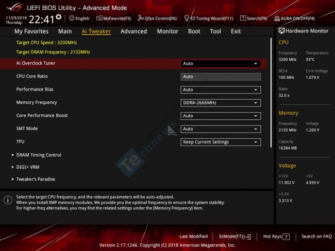Open Core Performance Boost dropdown
335x251 pixels.
point(221,116)
